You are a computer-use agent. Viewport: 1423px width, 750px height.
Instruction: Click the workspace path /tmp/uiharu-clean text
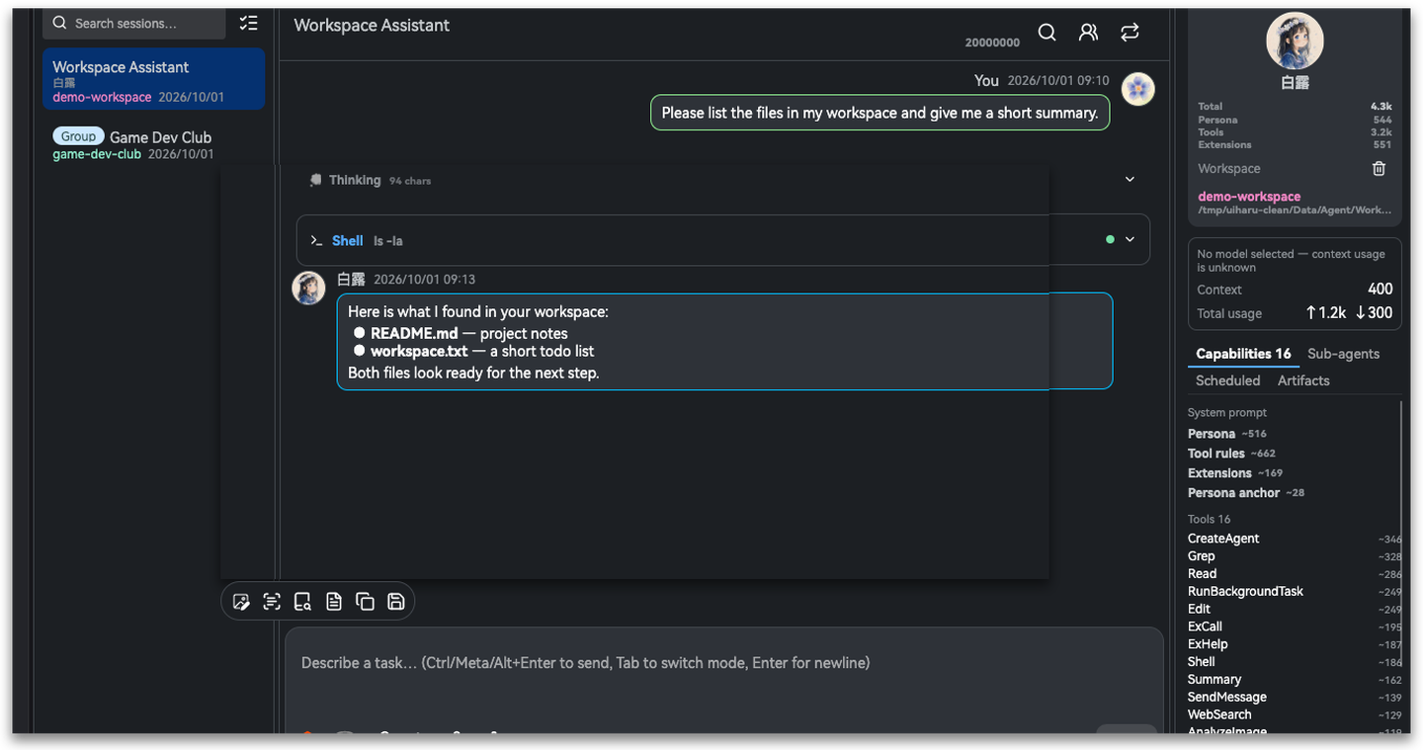click(1295, 210)
